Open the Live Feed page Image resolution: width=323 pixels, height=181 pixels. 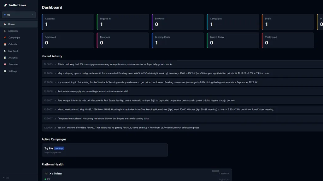[19, 51]
